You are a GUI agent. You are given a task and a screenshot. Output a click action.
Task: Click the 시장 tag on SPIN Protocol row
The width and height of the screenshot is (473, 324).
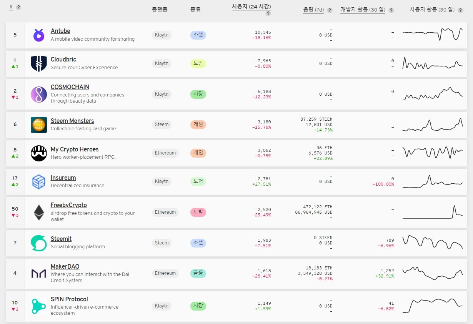(x=198, y=306)
